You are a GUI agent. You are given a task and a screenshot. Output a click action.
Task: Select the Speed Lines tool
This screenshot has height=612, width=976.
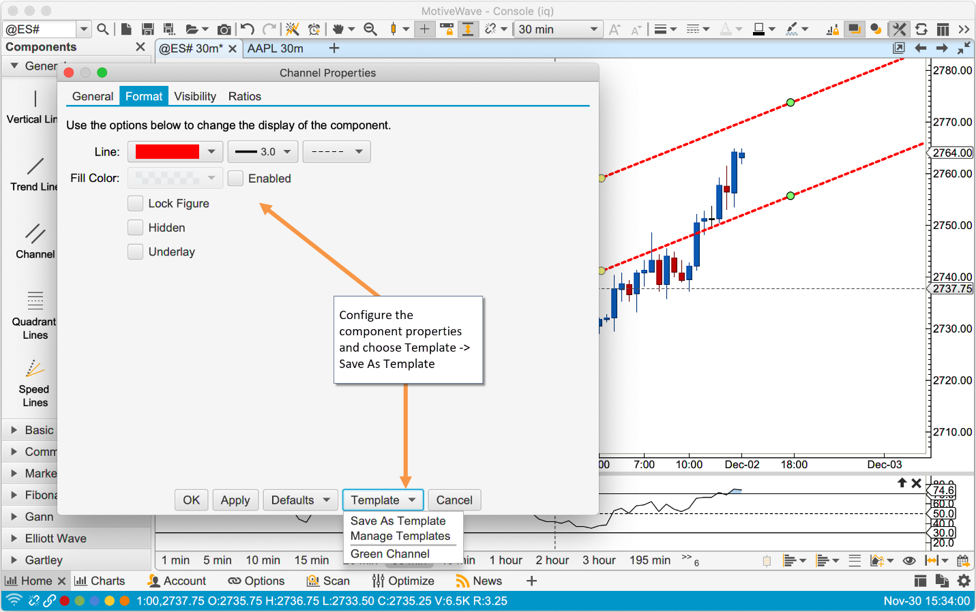[x=35, y=383]
